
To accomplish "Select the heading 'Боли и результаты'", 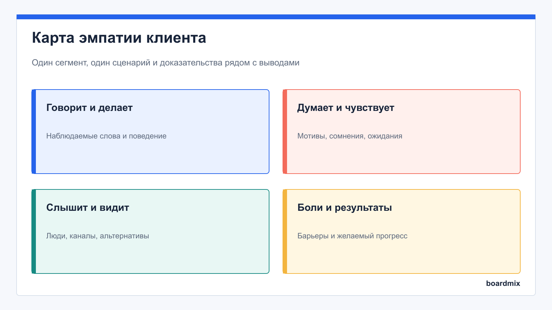I will coord(345,208).
